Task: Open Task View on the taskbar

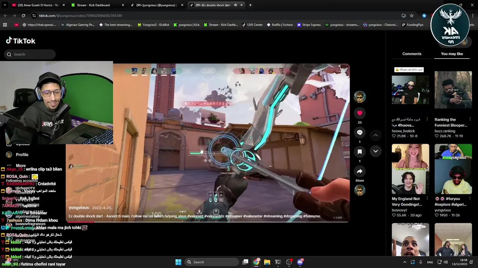Action: click(x=245, y=262)
